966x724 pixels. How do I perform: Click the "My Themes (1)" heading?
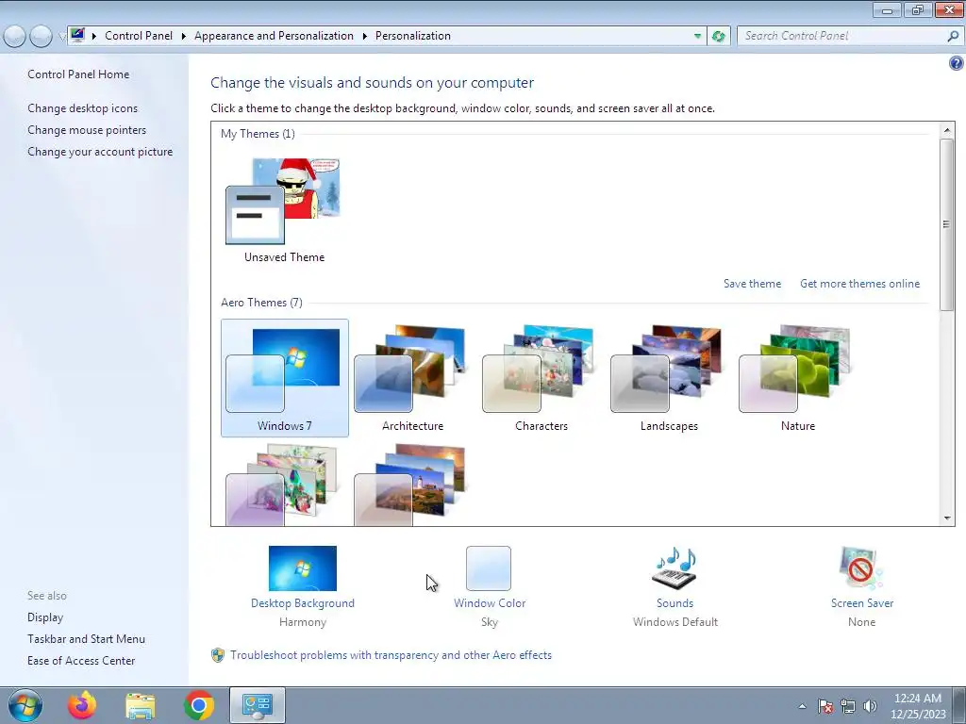pos(258,134)
